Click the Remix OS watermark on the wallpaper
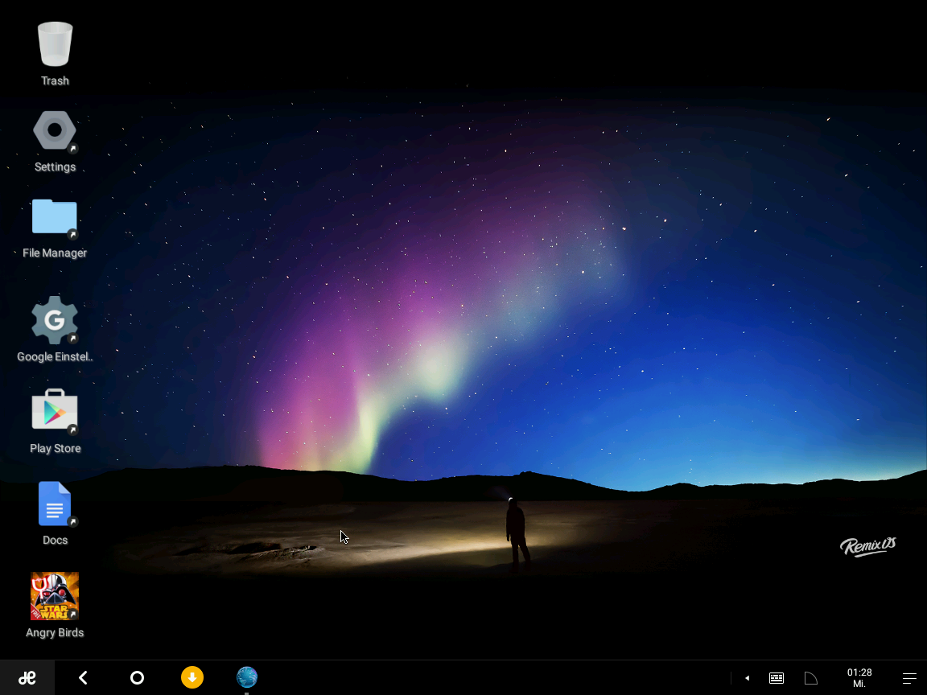The width and height of the screenshot is (927, 695). coord(867,545)
